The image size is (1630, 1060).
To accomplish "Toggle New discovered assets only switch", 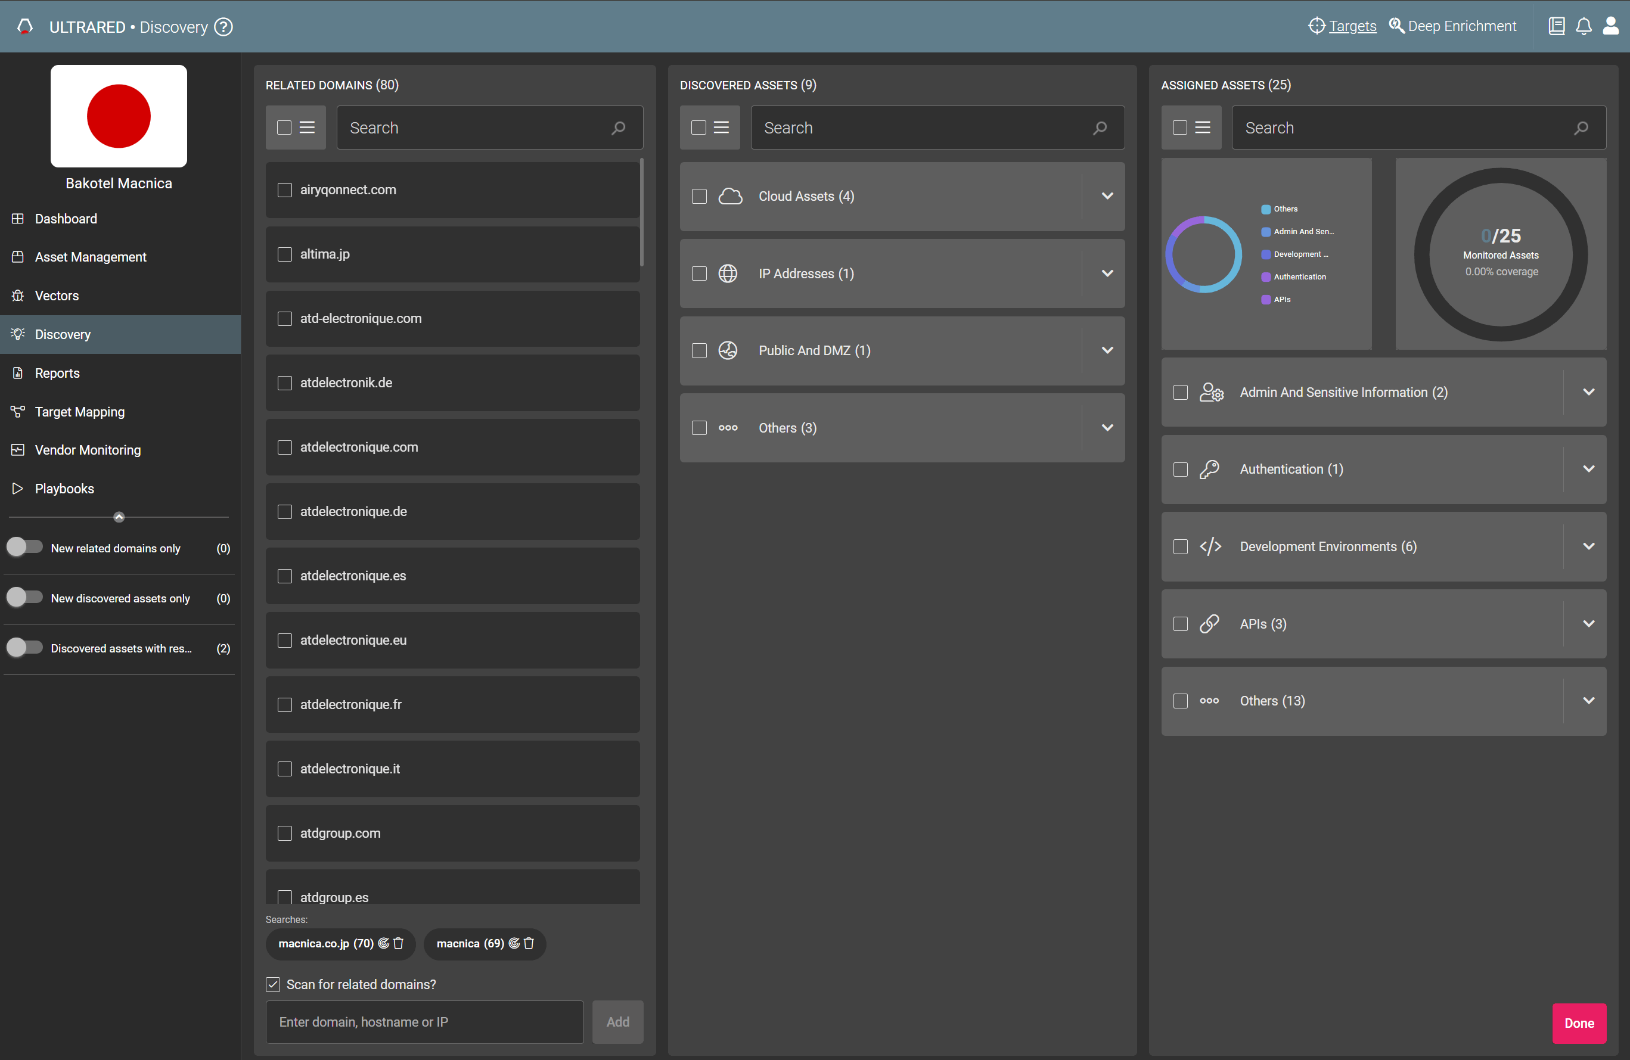I will coord(24,597).
